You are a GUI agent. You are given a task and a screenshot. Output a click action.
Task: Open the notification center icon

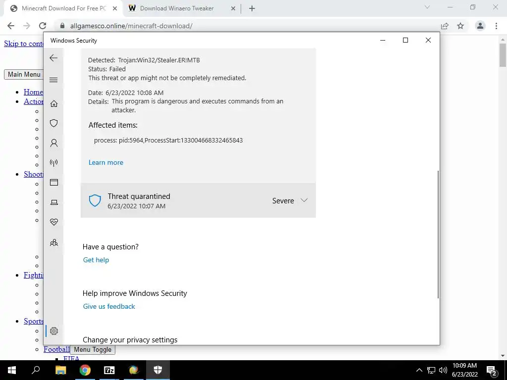(492, 370)
